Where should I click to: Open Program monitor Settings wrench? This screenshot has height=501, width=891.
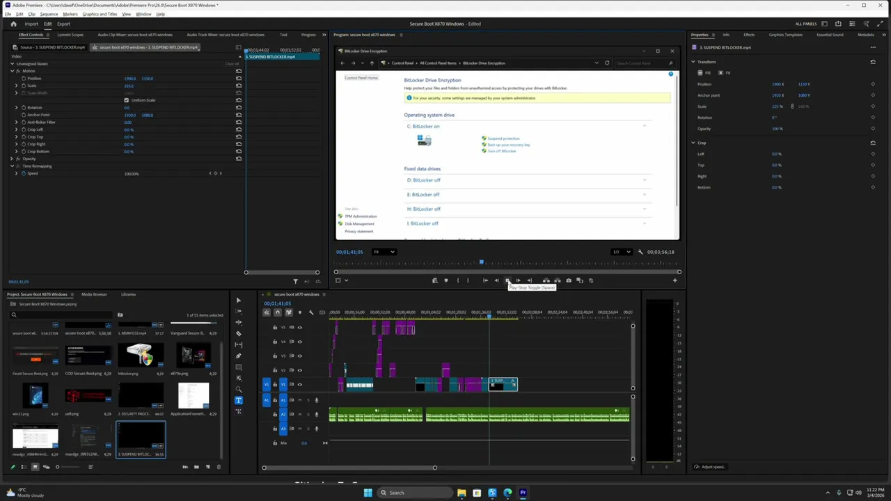click(640, 252)
